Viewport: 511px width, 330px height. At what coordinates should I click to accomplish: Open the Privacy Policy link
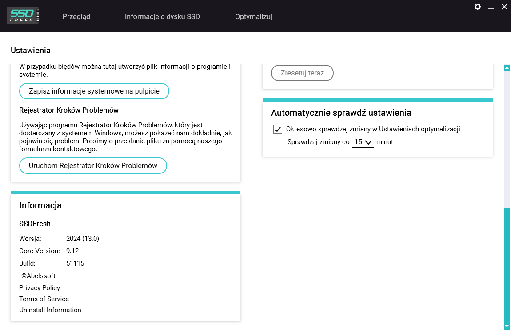coord(40,288)
